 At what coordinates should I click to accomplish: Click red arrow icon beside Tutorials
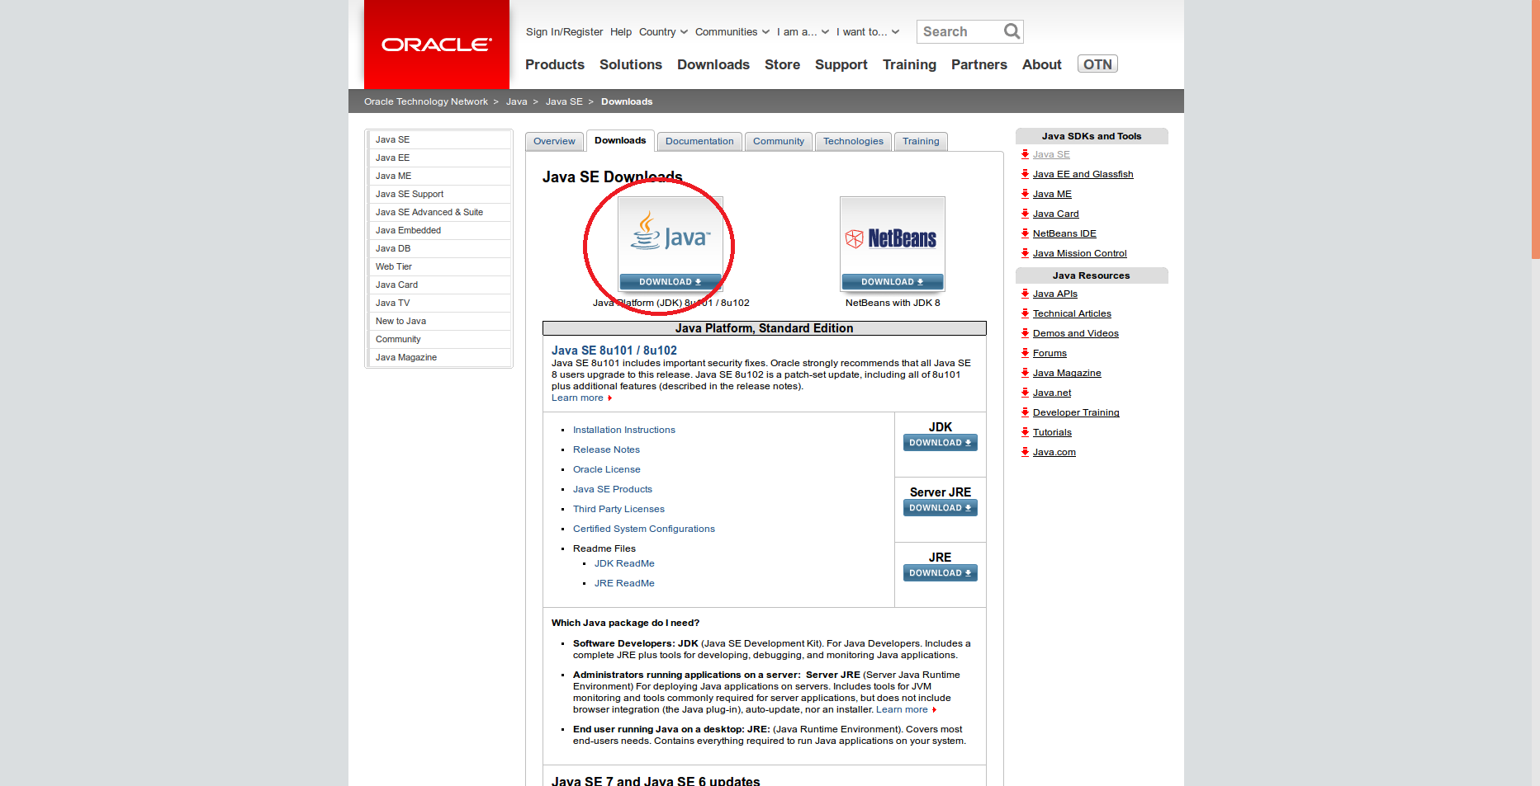(1025, 432)
